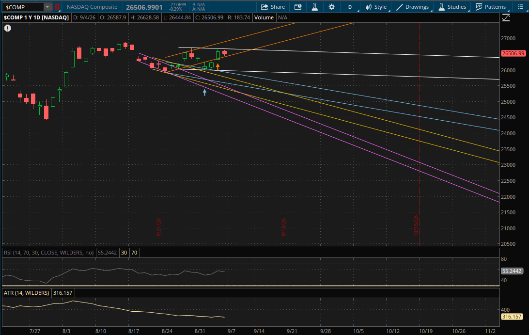The width and height of the screenshot is (529, 335).
Task: Expand the Studies dropdown
Action: click(452, 7)
